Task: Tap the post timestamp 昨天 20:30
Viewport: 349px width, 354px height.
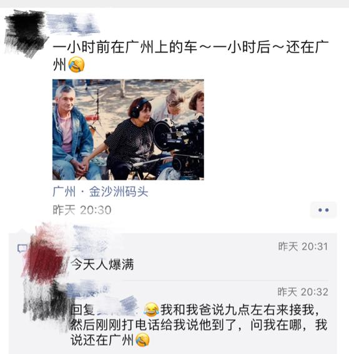Action: (x=82, y=210)
